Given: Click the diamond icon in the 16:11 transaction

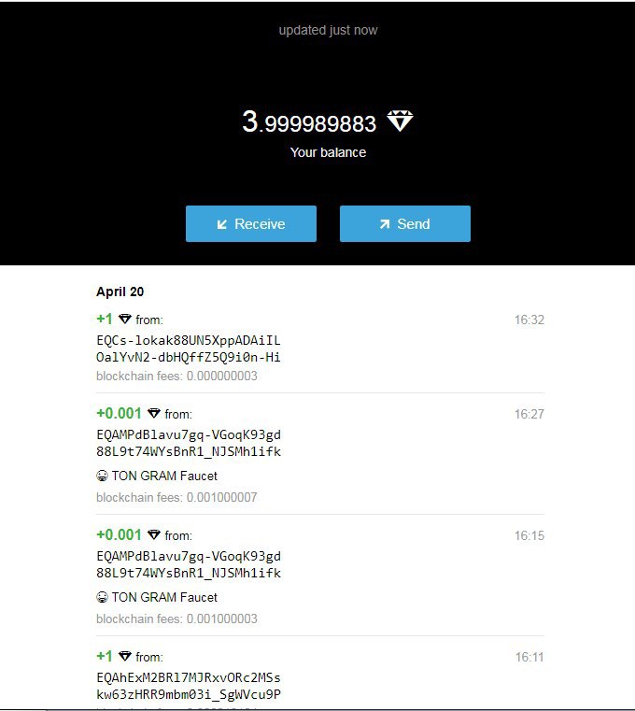Looking at the screenshot, I should pos(125,656).
